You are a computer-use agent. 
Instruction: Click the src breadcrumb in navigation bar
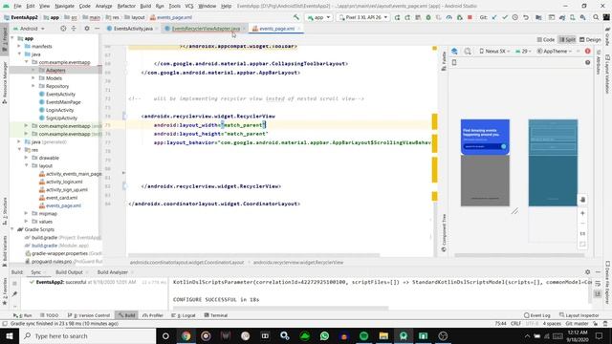click(x=74, y=17)
